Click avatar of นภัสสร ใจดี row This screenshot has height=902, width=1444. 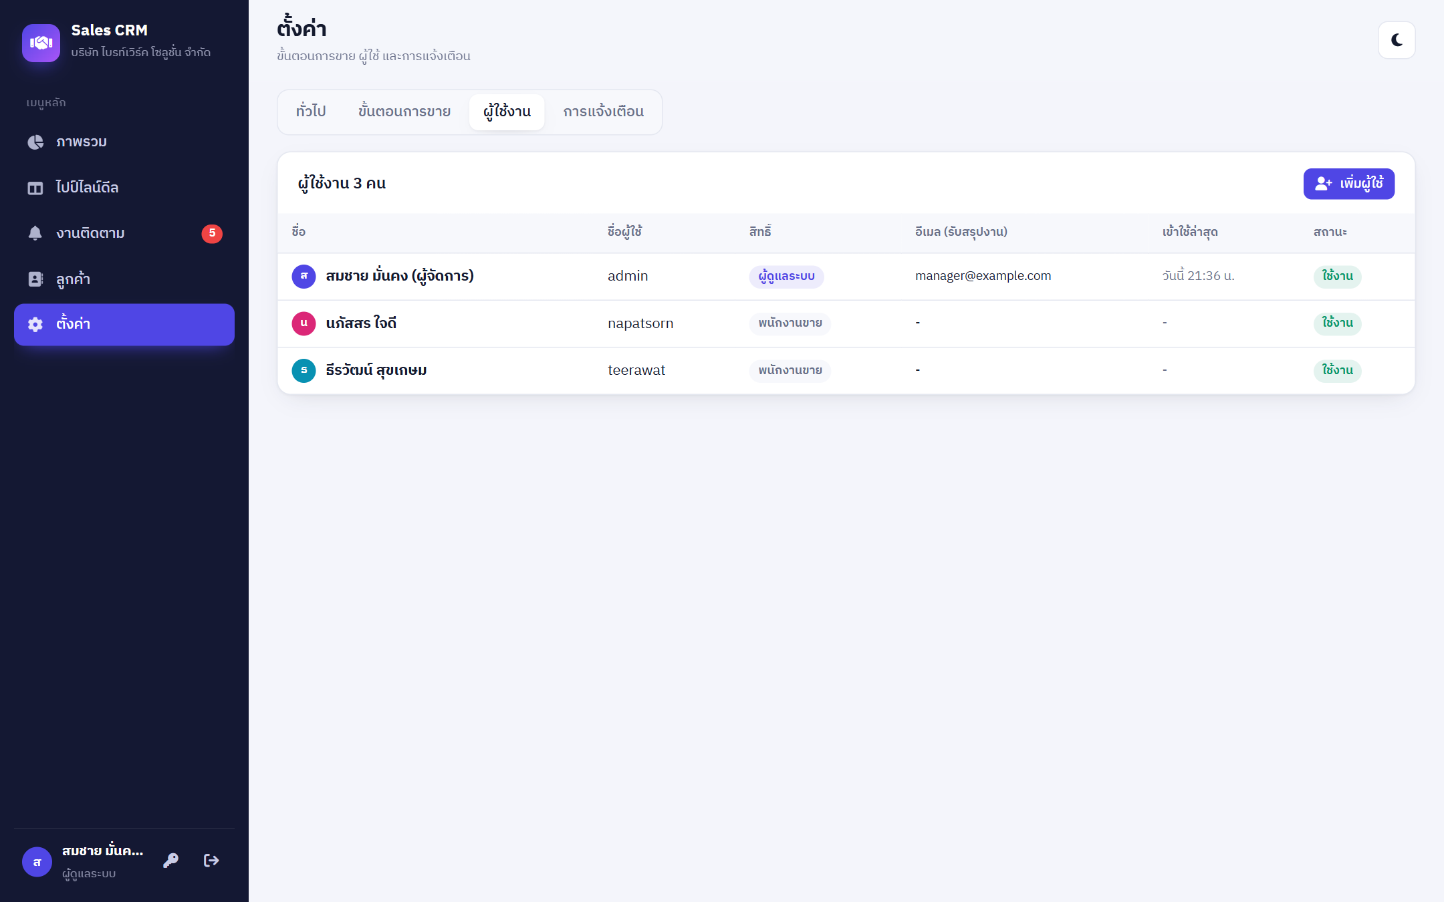(304, 323)
